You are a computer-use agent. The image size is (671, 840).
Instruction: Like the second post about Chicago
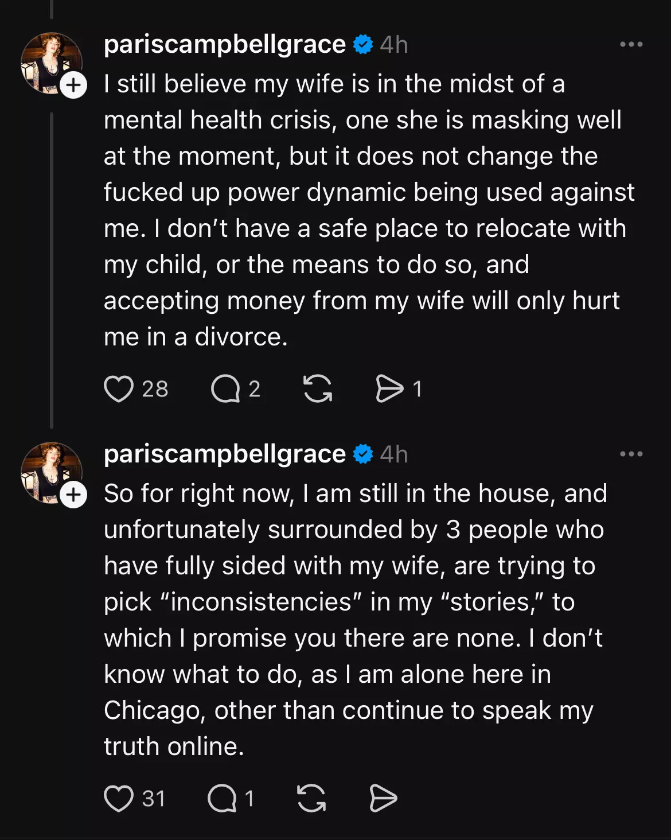coord(119,799)
